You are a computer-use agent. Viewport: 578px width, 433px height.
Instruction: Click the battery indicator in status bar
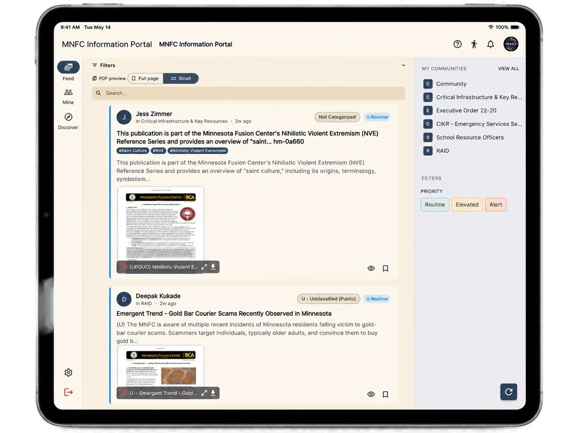(515, 27)
